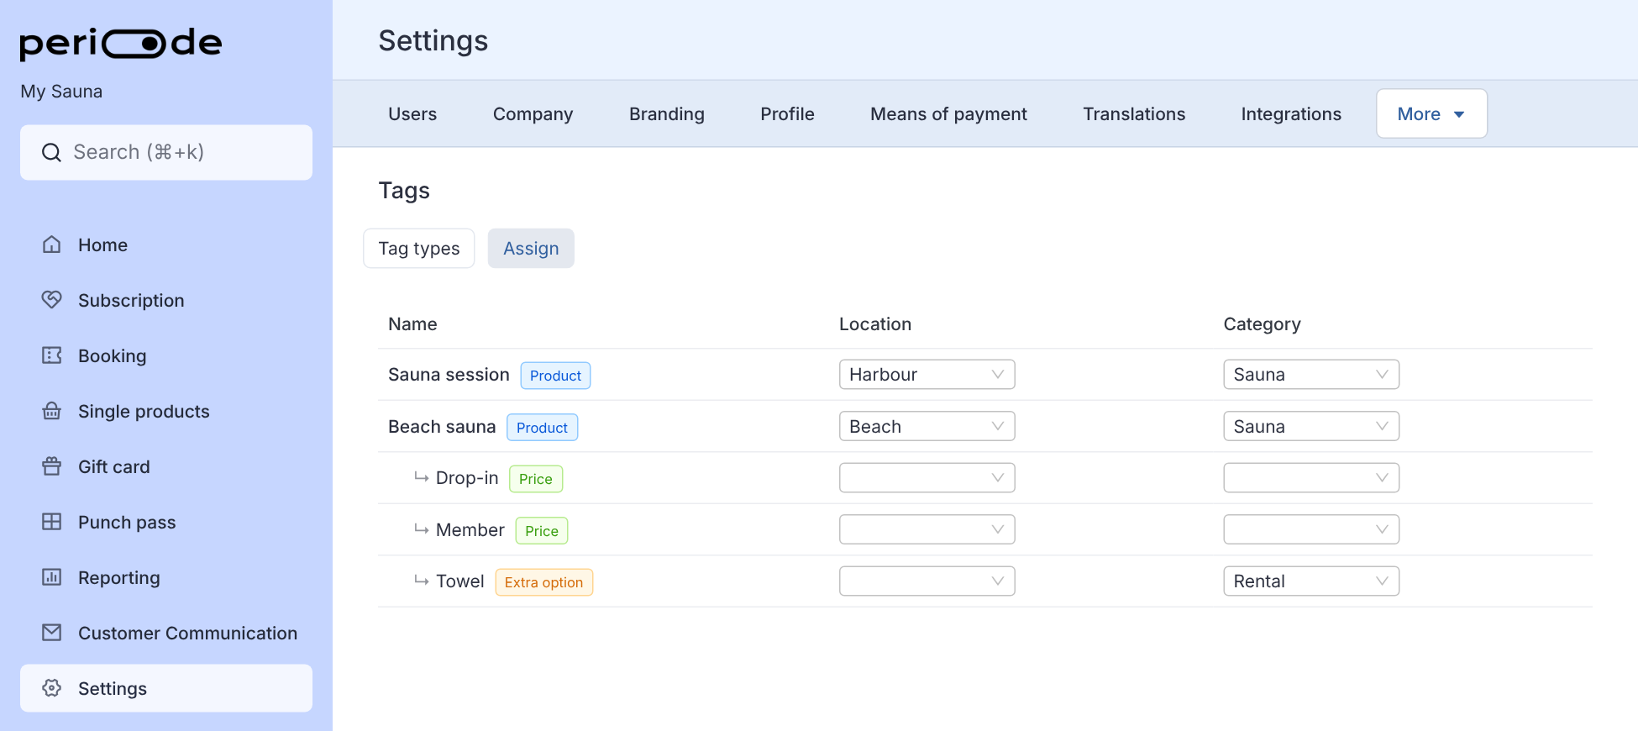The image size is (1638, 731).
Task: Click the Extra option badge on Towel
Action: pos(543,582)
